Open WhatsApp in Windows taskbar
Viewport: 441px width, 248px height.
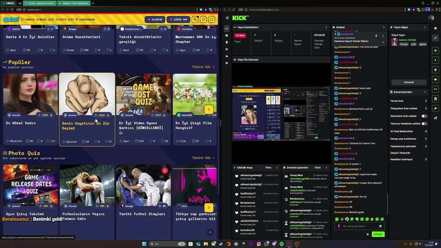pyautogui.click(x=267, y=244)
